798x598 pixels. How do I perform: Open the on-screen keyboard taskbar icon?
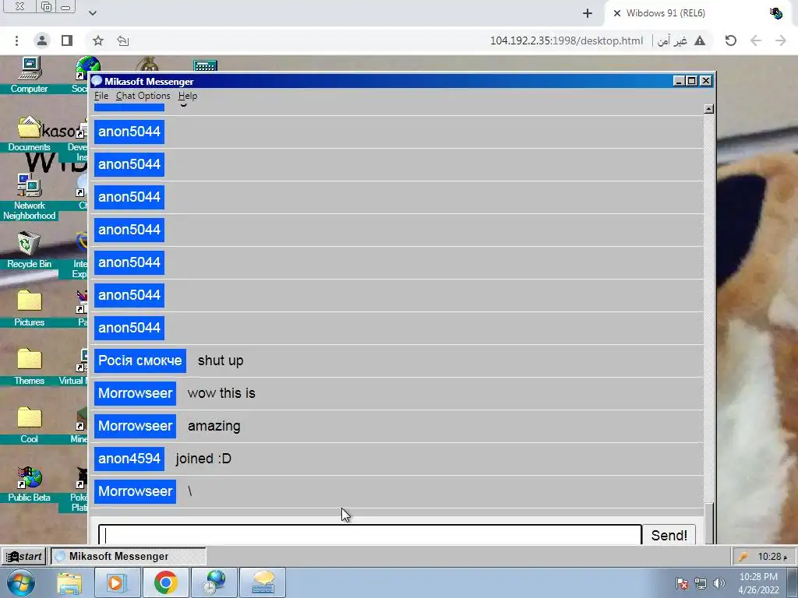263,582
